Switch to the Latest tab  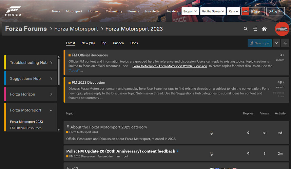pyautogui.click(x=70, y=43)
